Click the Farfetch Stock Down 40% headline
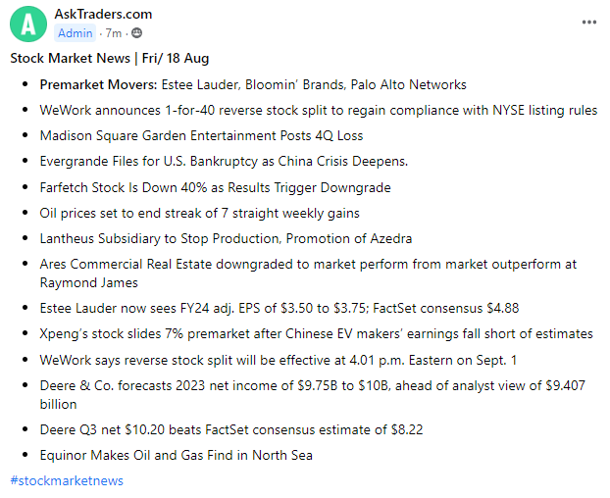This screenshot has width=610, height=498. pyautogui.click(x=215, y=186)
